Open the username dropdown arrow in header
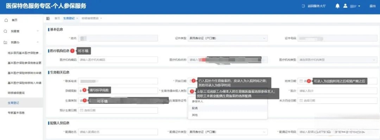 [x=359, y=6]
